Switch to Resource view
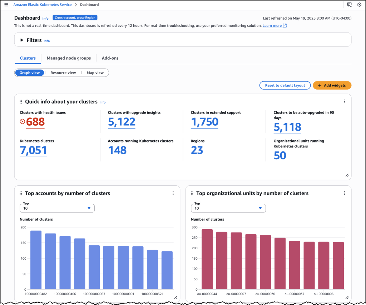 click(63, 72)
